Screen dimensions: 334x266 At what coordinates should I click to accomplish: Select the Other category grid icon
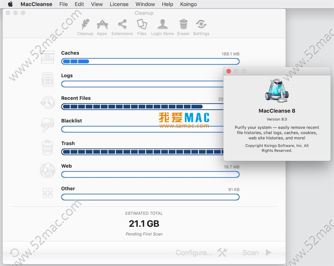48,193
